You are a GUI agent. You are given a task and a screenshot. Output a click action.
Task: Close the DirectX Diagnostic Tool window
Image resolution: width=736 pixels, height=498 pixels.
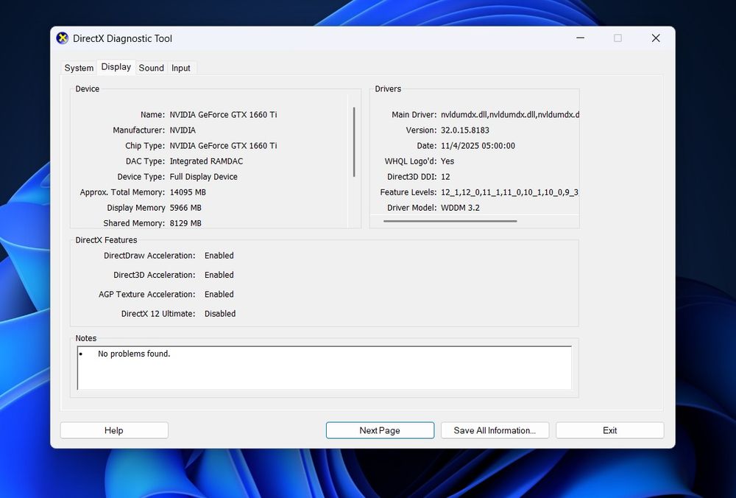pos(656,38)
